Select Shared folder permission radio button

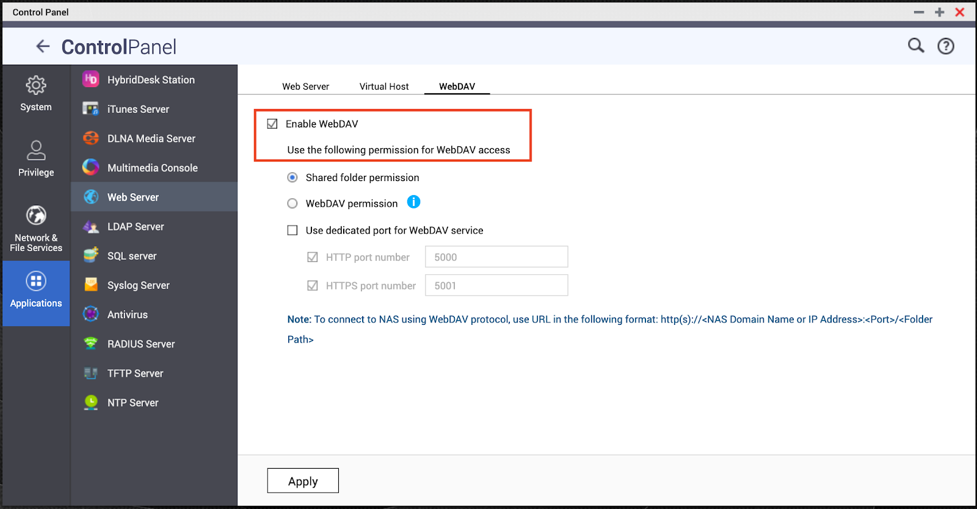pyautogui.click(x=292, y=177)
